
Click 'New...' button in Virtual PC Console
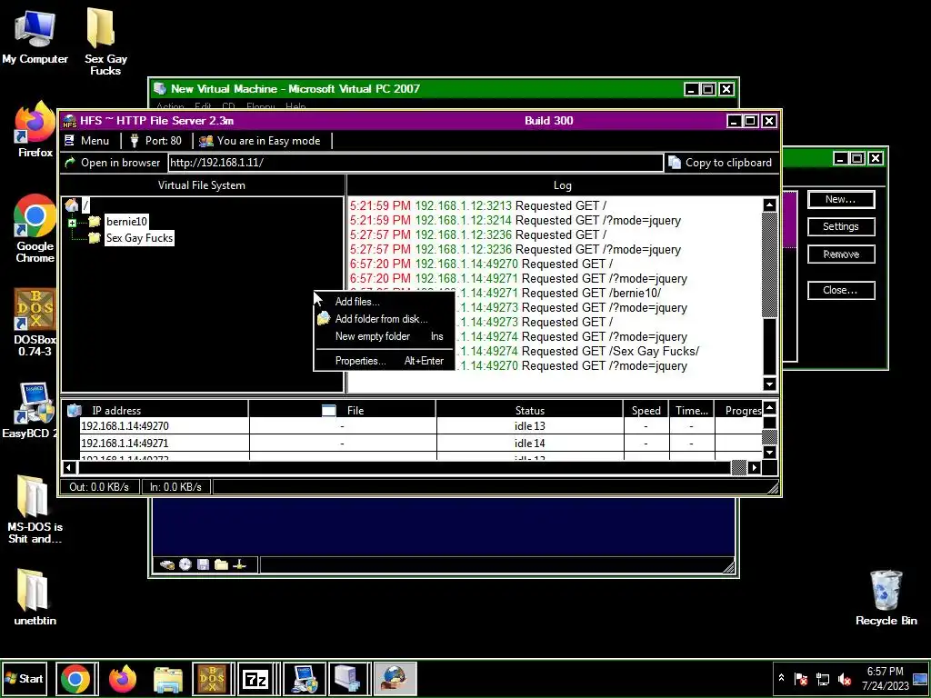[840, 199]
